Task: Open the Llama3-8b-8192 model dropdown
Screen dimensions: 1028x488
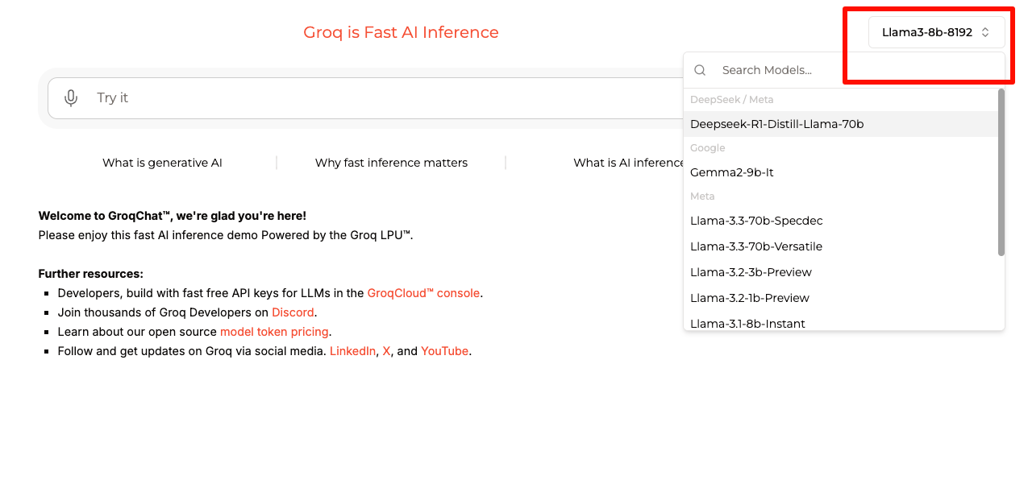Action: pyautogui.click(x=937, y=32)
